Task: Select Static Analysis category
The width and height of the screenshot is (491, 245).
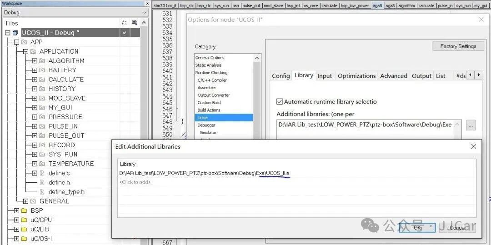Action: coord(208,65)
